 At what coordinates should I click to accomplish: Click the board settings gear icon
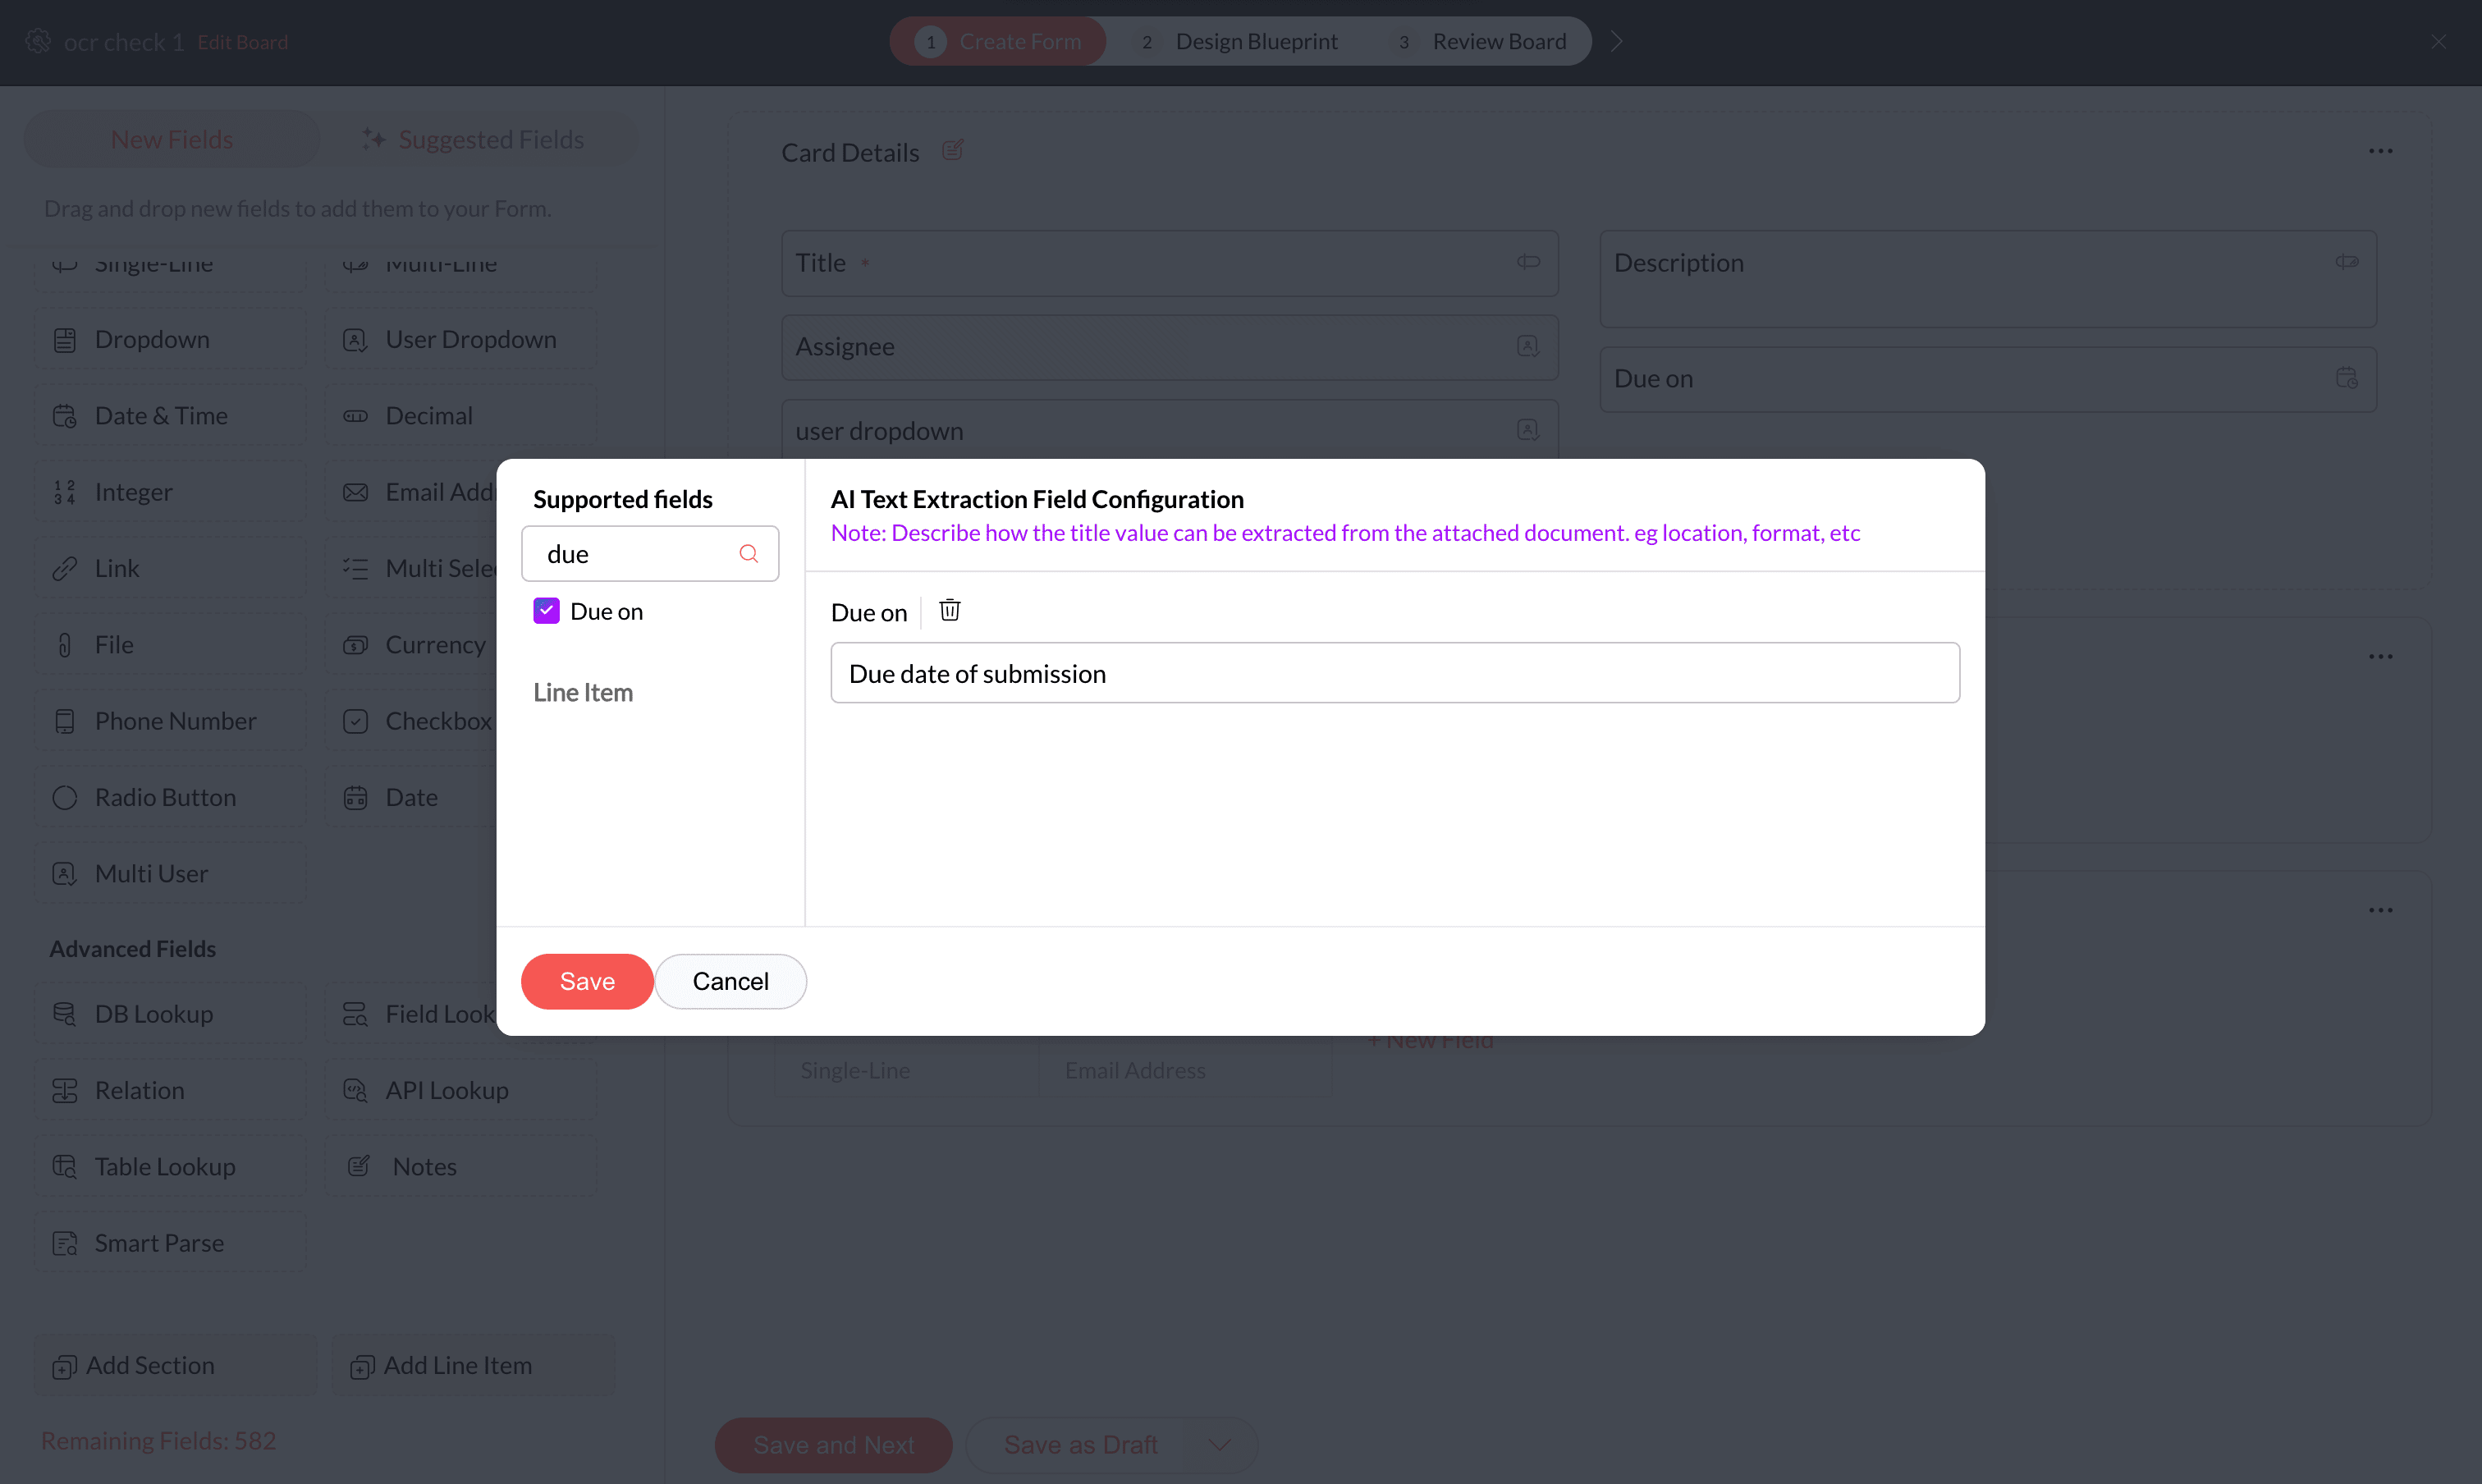pyautogui.click(x=38, y=42)
